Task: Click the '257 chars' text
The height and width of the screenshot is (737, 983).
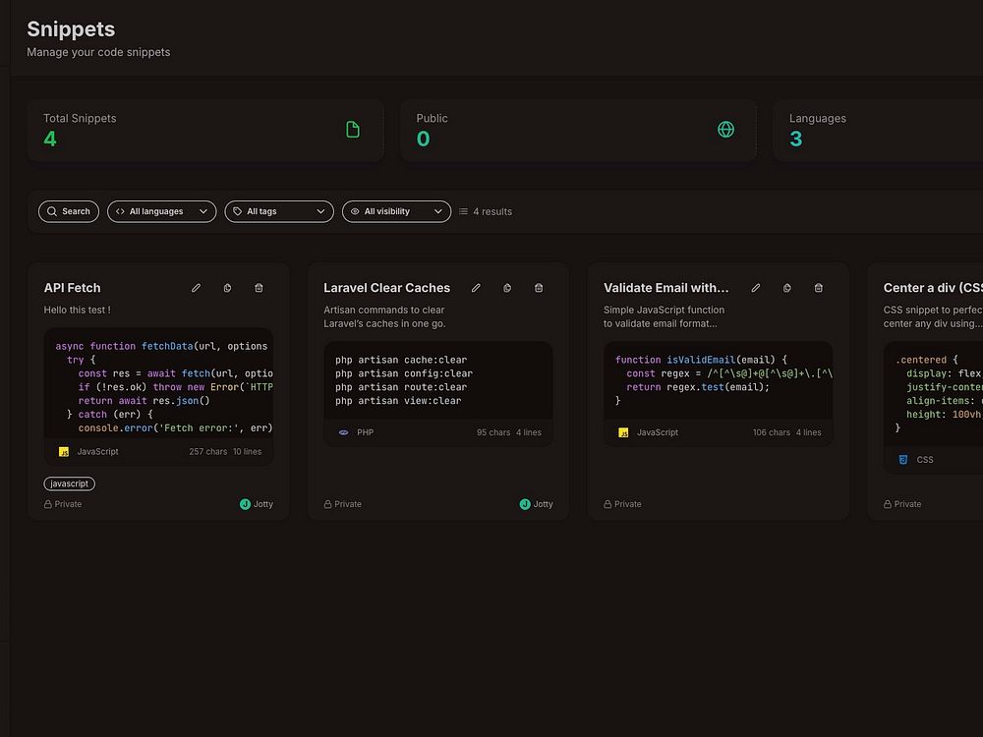Action: (x=208, y=452)
